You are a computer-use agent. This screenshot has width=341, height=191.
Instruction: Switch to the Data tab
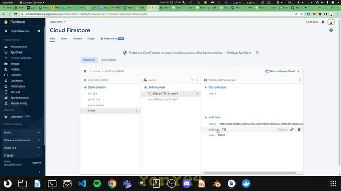[52, 39]
